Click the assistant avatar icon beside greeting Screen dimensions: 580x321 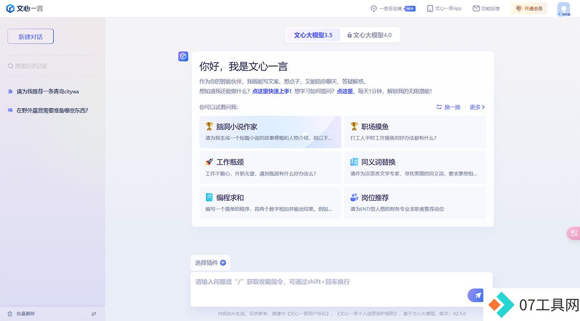[x=183, y=57]
